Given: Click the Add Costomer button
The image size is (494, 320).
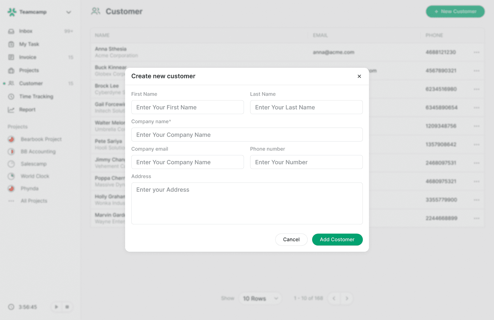Looking at the screenshot, I should click(x=337, y=239).
